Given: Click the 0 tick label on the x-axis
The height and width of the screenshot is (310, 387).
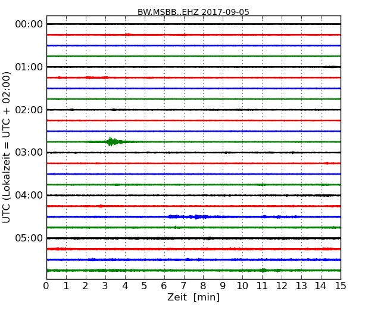Looking at the screenshot, I should coord(46,286).
